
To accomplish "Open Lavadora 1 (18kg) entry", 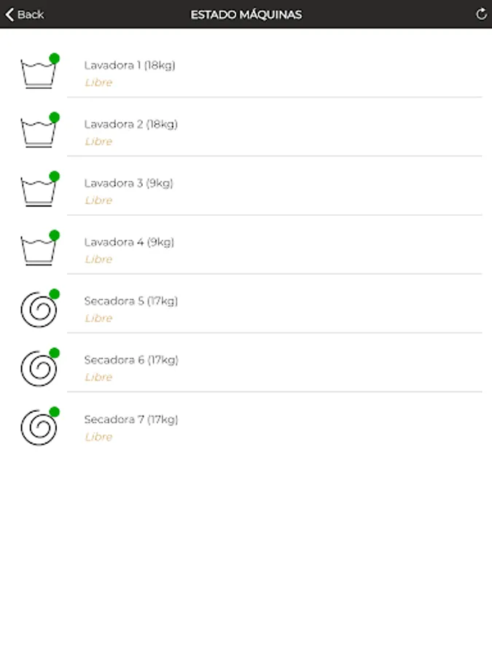I will coord(246,68).
